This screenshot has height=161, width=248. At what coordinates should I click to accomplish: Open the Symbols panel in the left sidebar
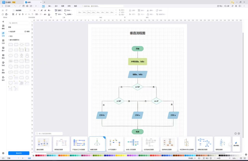click(3, 34)
